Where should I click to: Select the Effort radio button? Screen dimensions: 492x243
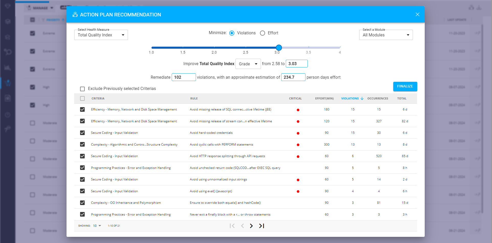(x=263, y=33)
